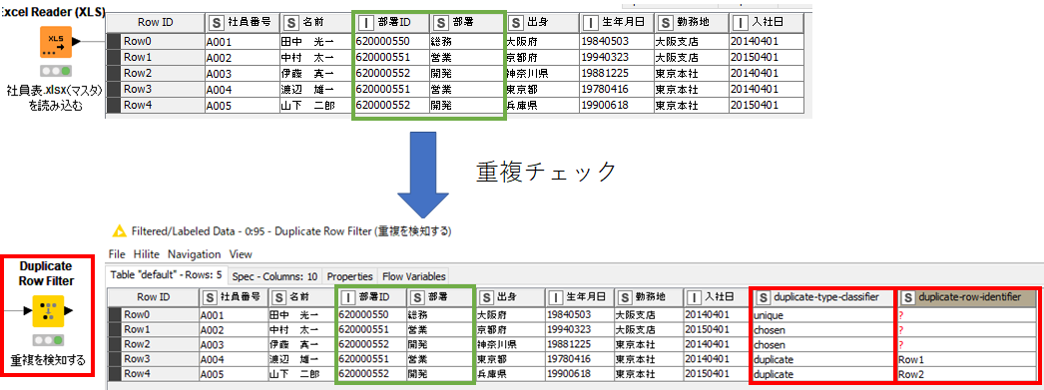
Task: Select Row0 in the upper table
Action: (x=155, y=41)
